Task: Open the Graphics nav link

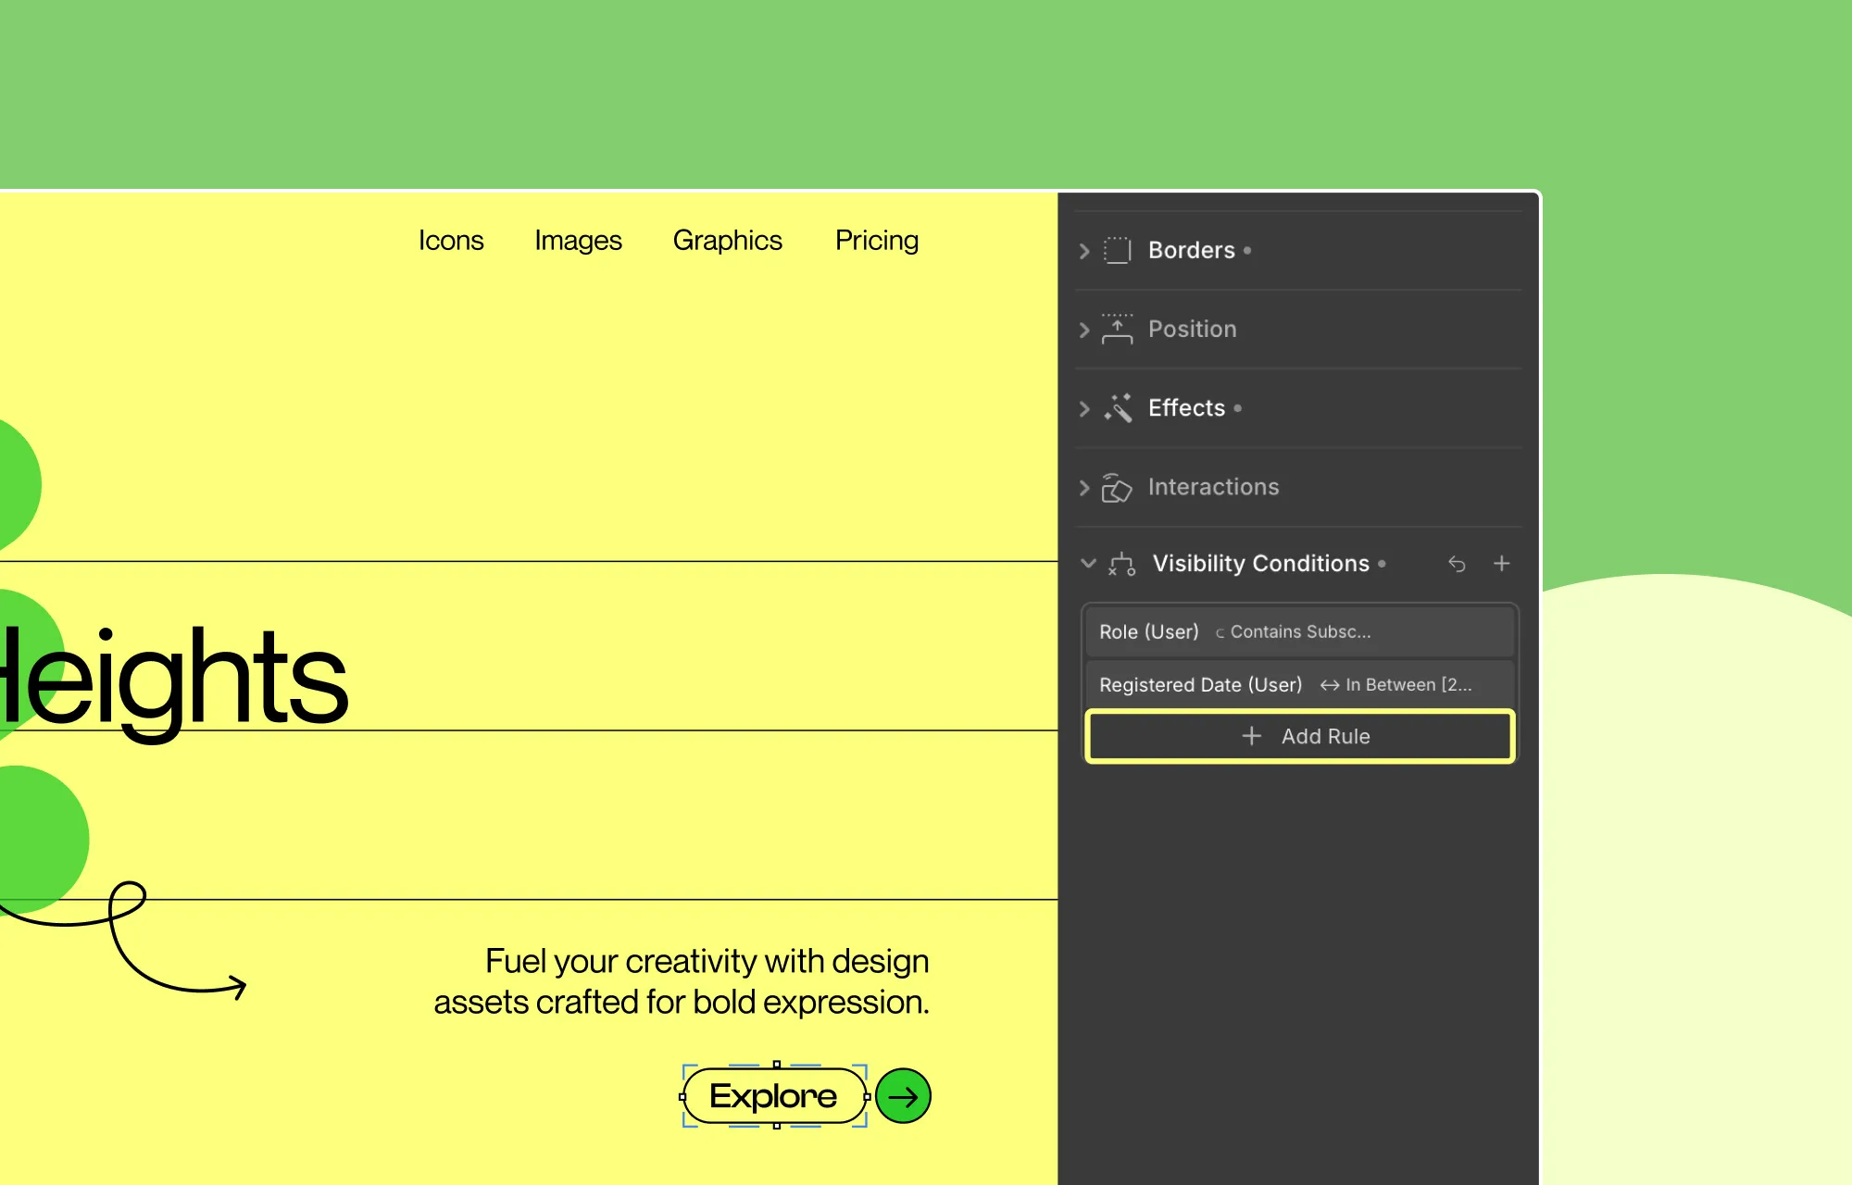Action: tap(728, 241)
